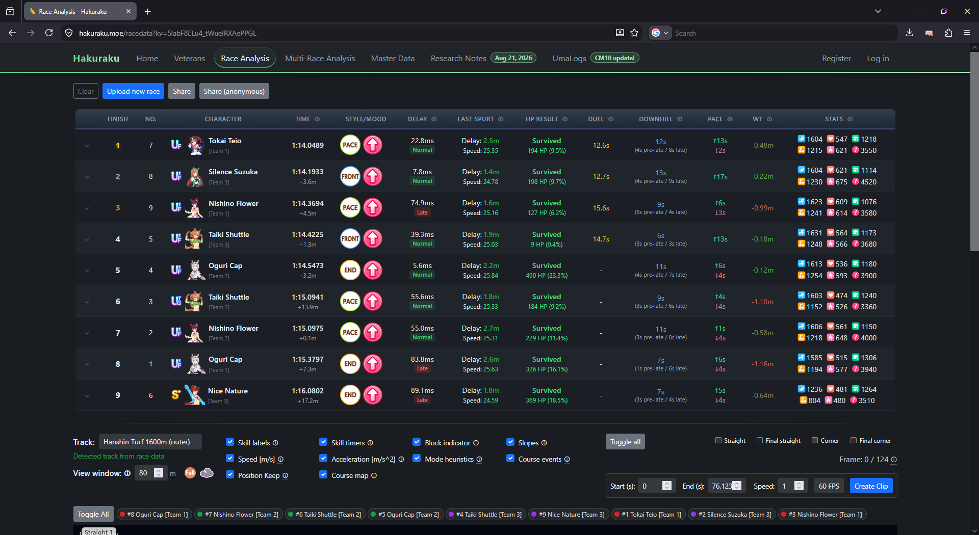Click the Skill labels info icon

point(275,443)
